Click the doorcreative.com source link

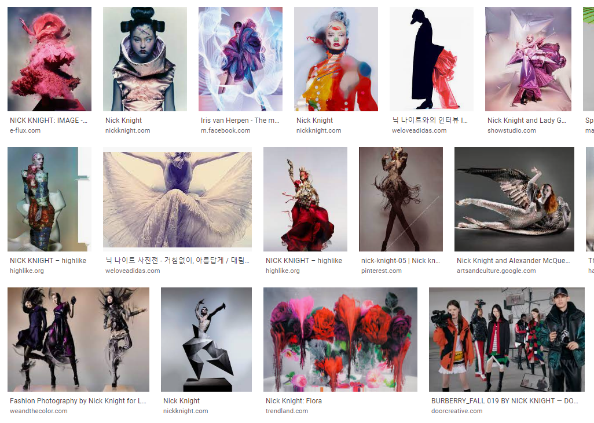[457, 411]
